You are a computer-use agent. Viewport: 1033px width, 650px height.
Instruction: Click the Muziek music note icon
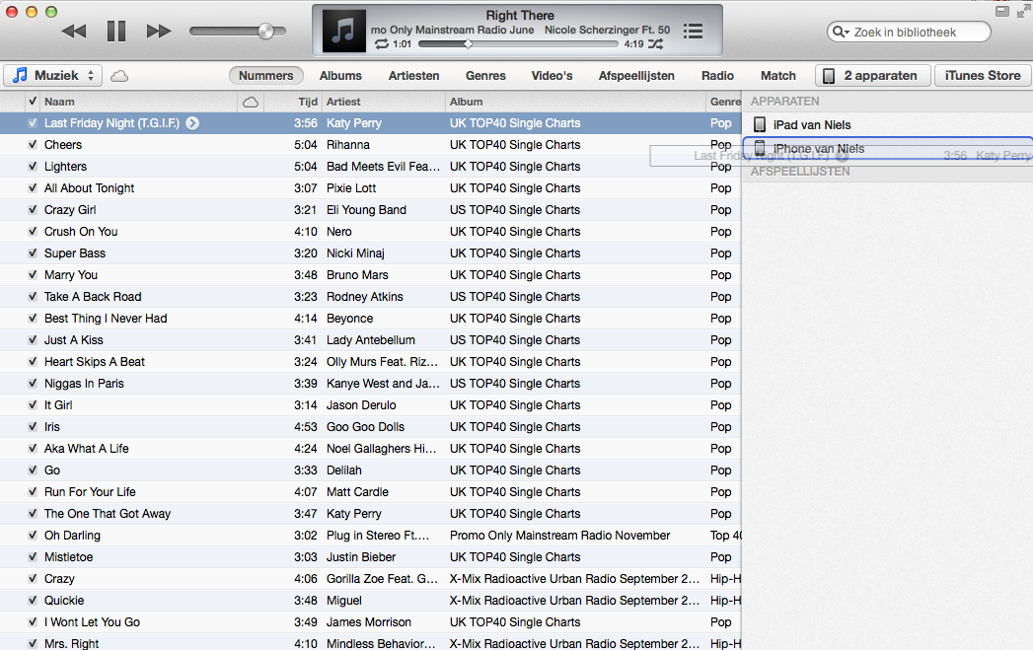click(21, 75)
